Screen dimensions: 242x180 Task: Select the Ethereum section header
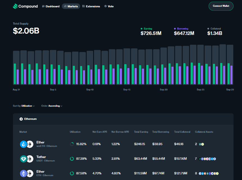pyautogui.click(x=123, y=119)
